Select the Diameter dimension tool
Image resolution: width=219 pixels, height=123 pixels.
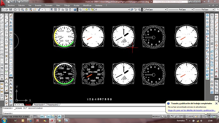point(6,37)
